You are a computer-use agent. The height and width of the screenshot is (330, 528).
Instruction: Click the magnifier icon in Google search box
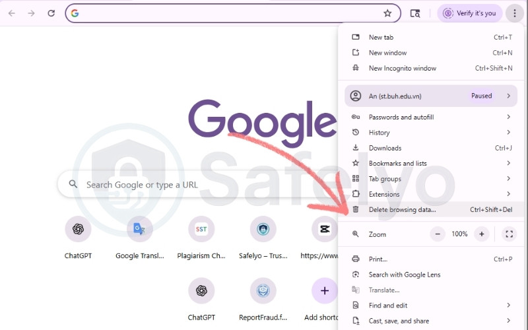[x=73, y=184]
